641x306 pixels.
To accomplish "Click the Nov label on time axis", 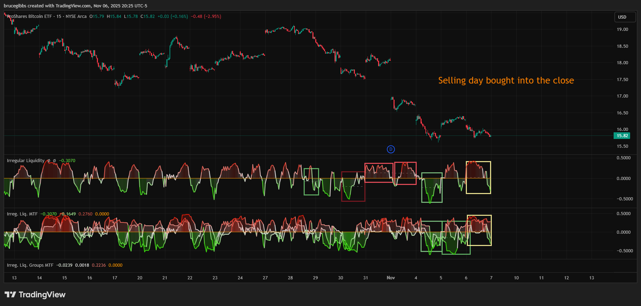I will (391, 278).
